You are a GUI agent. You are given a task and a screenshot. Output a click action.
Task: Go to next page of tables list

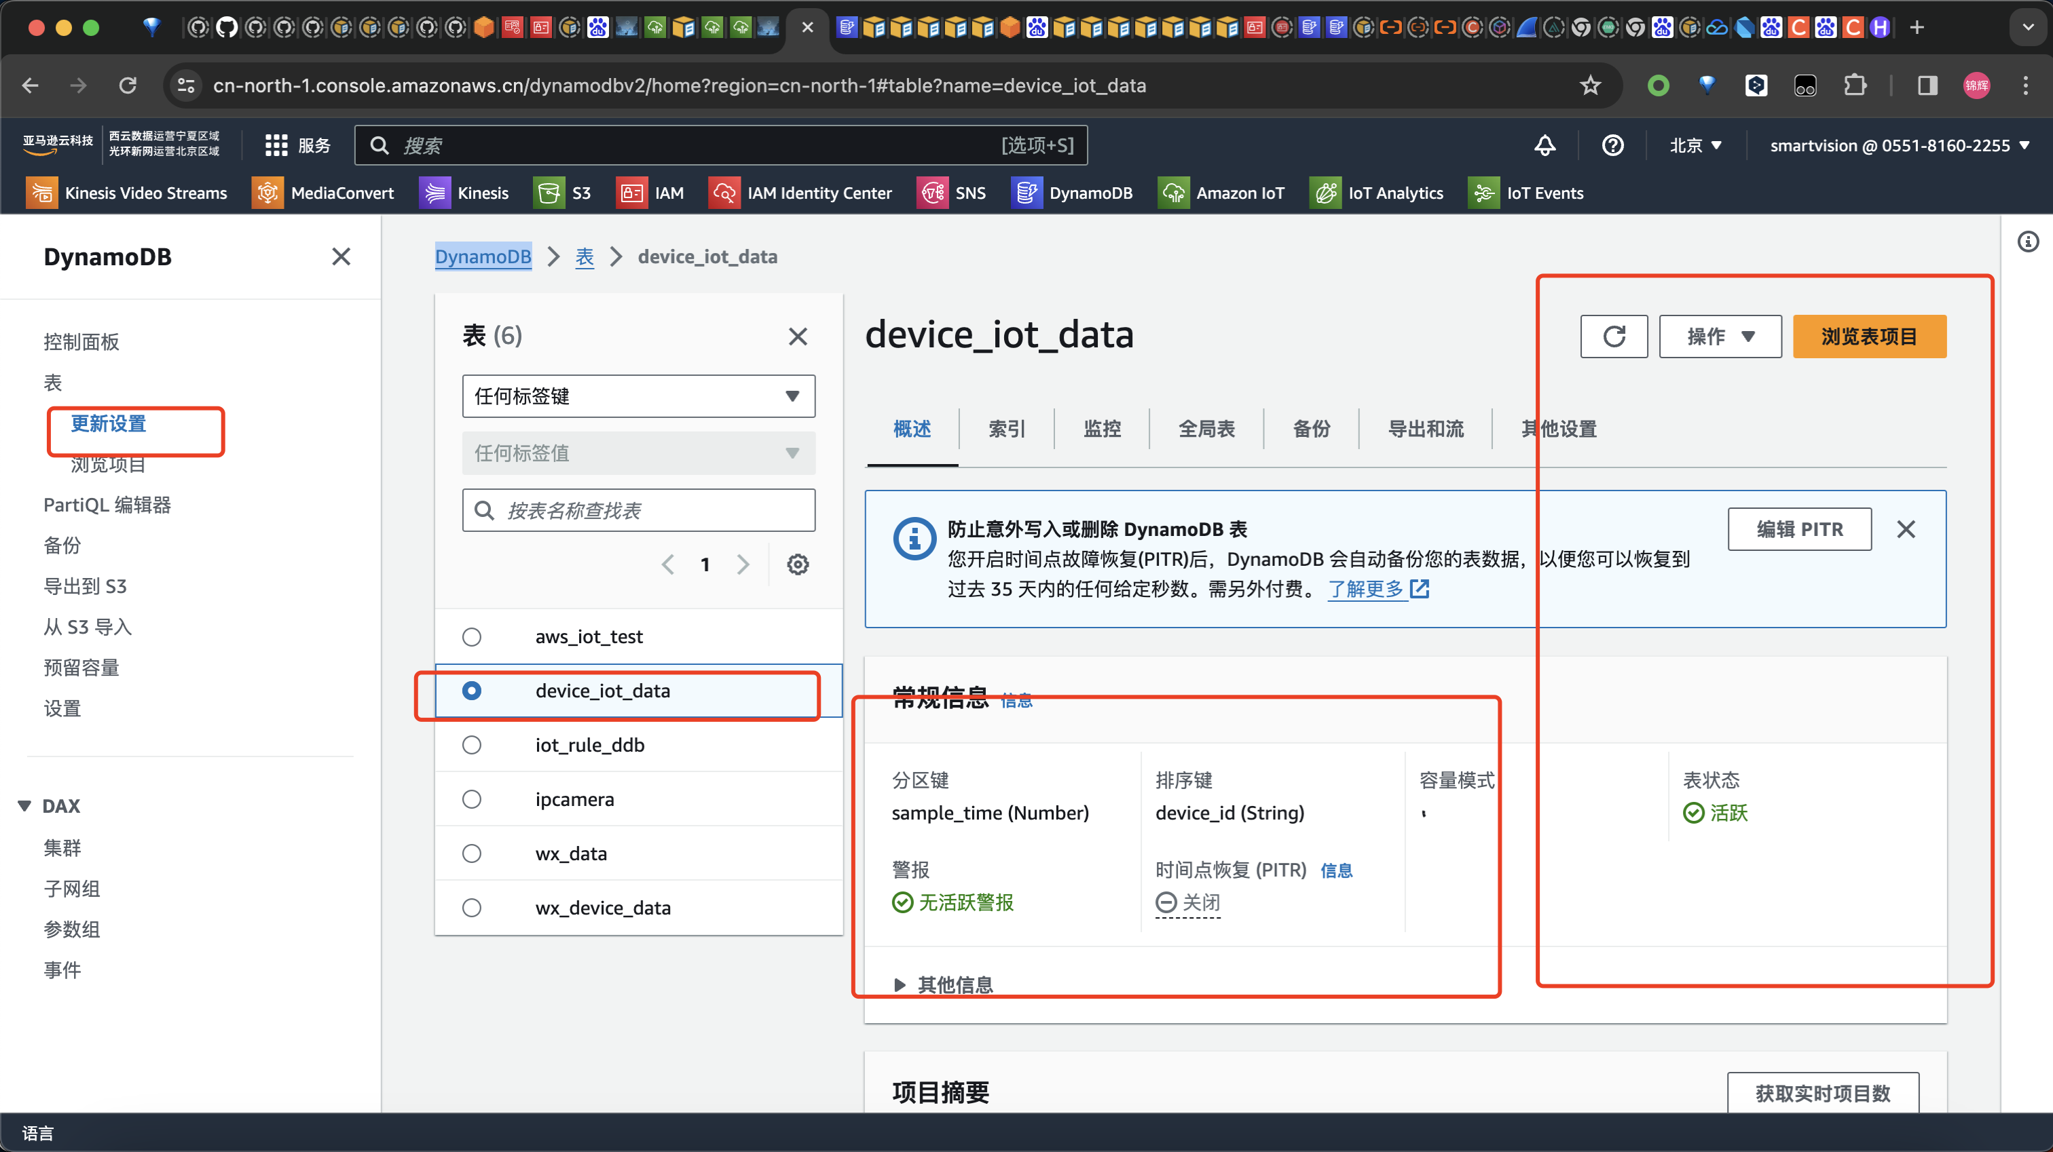coord(743,564)
